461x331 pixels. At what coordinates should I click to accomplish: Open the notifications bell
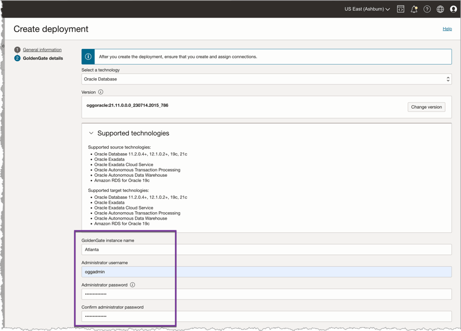(x=414, y=9)
